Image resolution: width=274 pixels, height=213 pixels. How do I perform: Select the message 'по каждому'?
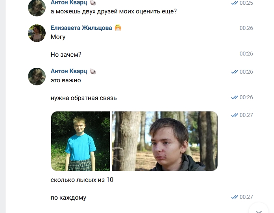(x=68, y=198)
